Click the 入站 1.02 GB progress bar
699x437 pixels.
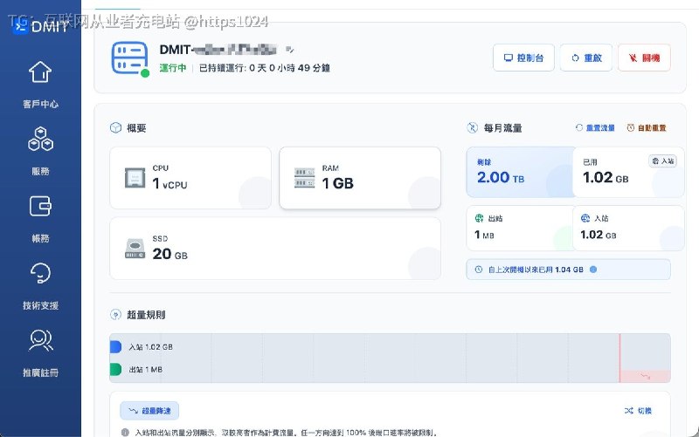click(115, 346)
